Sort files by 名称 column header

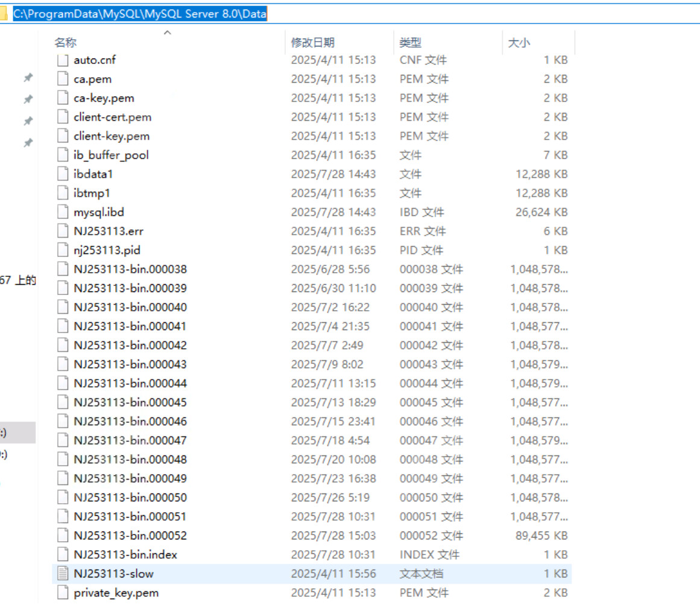tap(66, 43)
